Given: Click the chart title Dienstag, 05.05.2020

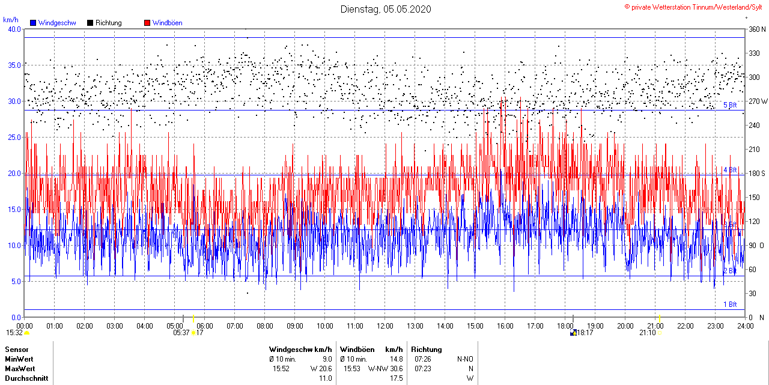Looking at the screenshot, I should 386,9.
